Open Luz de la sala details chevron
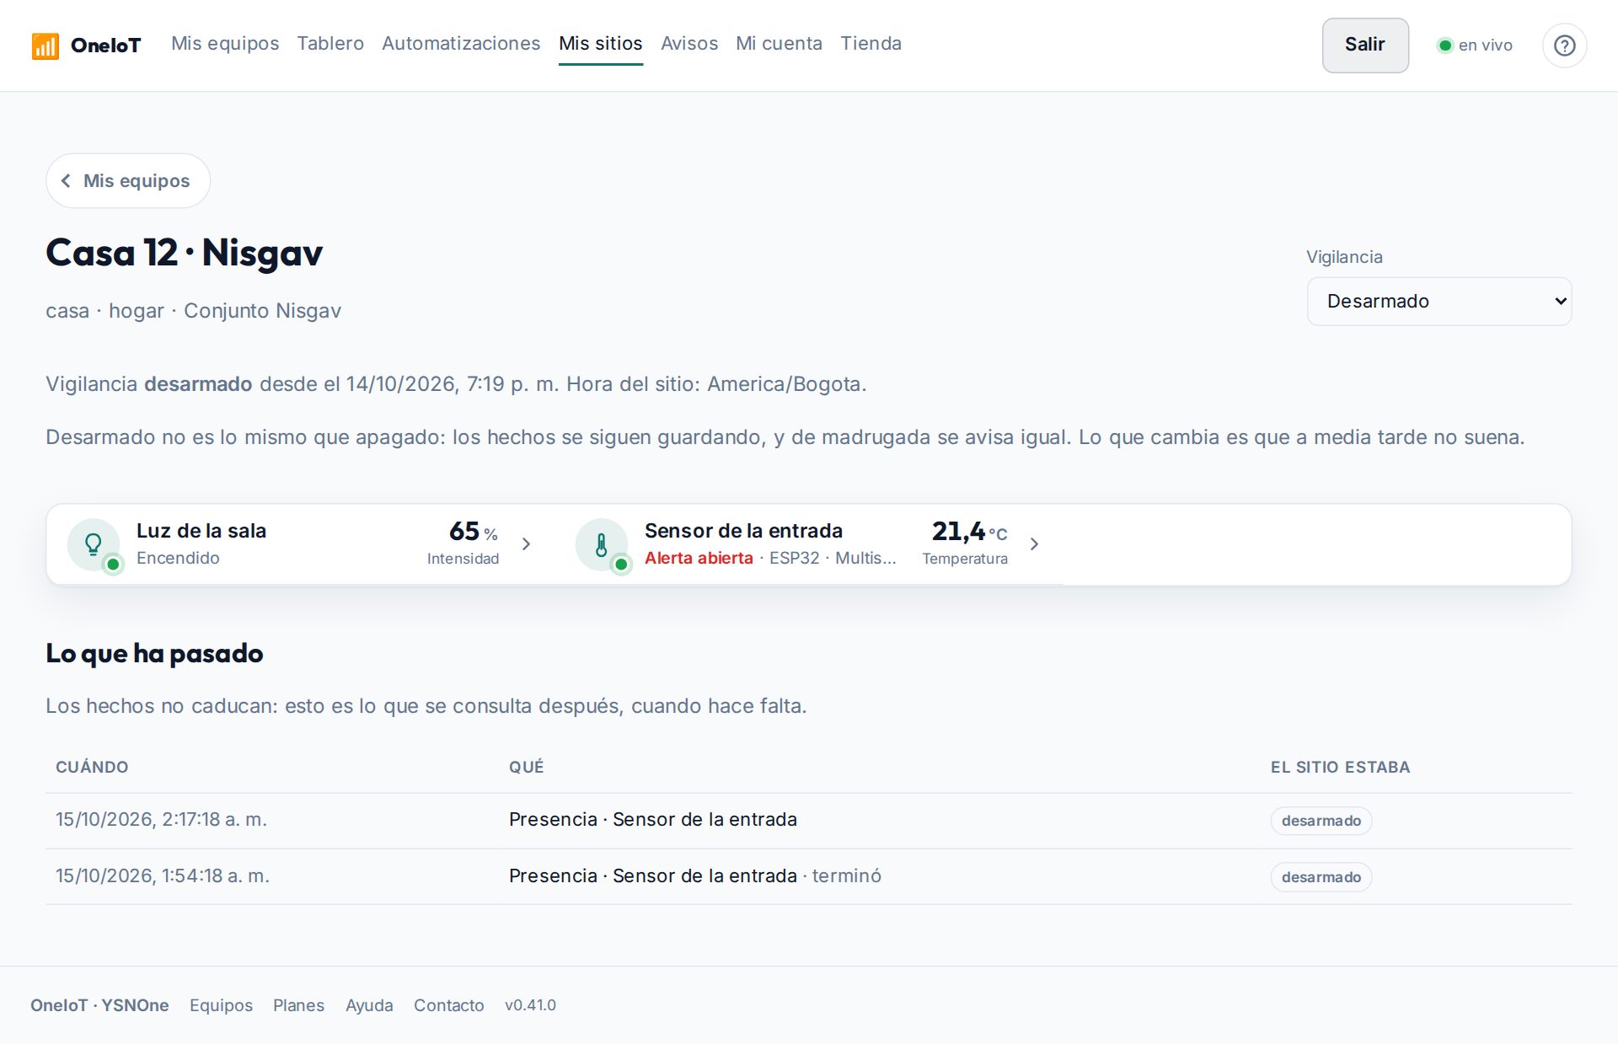This screenshot has height=1044, width=1618. [526, 544]
